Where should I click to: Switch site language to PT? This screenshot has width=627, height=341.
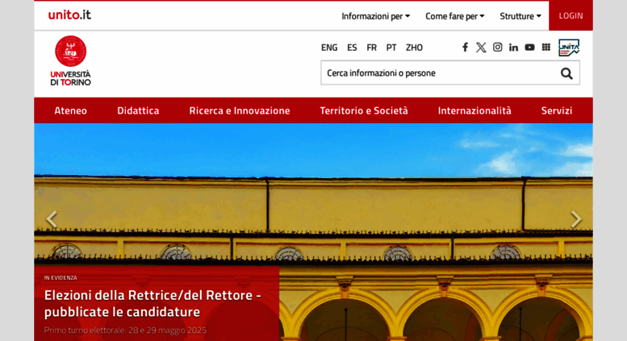click(391, 48)
